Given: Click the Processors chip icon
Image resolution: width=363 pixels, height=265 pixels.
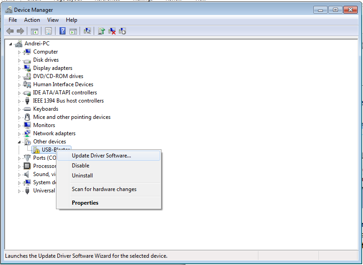Looking at the screenshot, I should point(27,166).
